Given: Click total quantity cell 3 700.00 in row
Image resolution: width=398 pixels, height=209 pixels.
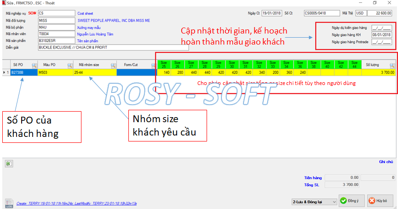Looking at the screenshot, I should [x=379, y=73].
